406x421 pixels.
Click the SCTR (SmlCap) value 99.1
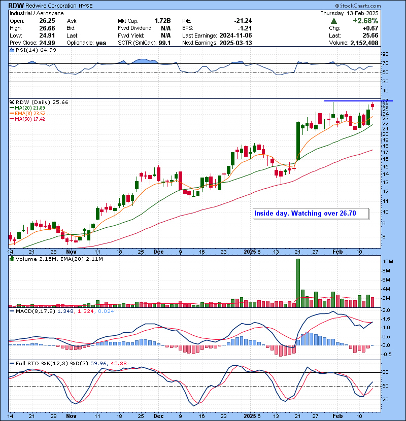164,43
